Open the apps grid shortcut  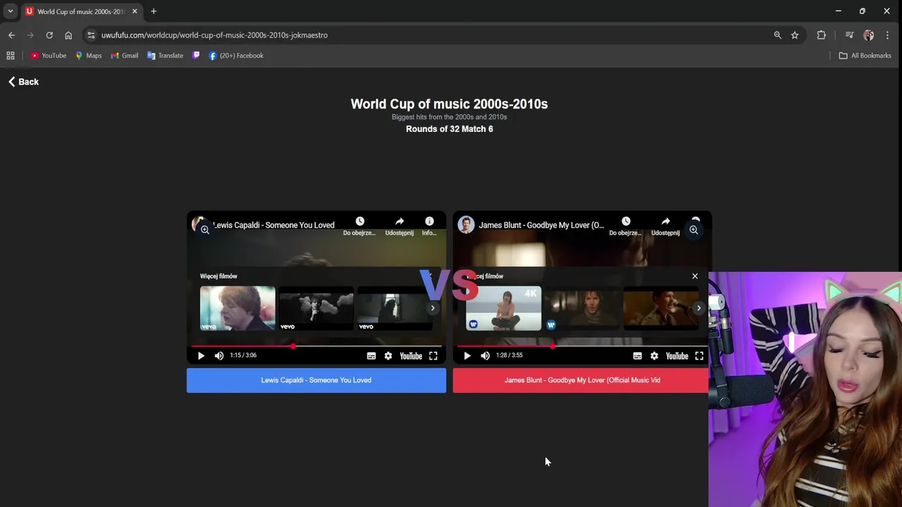tap(11, 56)
